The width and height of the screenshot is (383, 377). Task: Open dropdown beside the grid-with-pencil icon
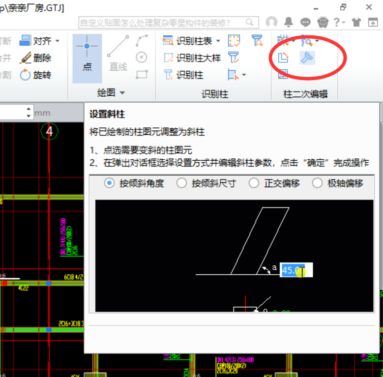point(294,41)
